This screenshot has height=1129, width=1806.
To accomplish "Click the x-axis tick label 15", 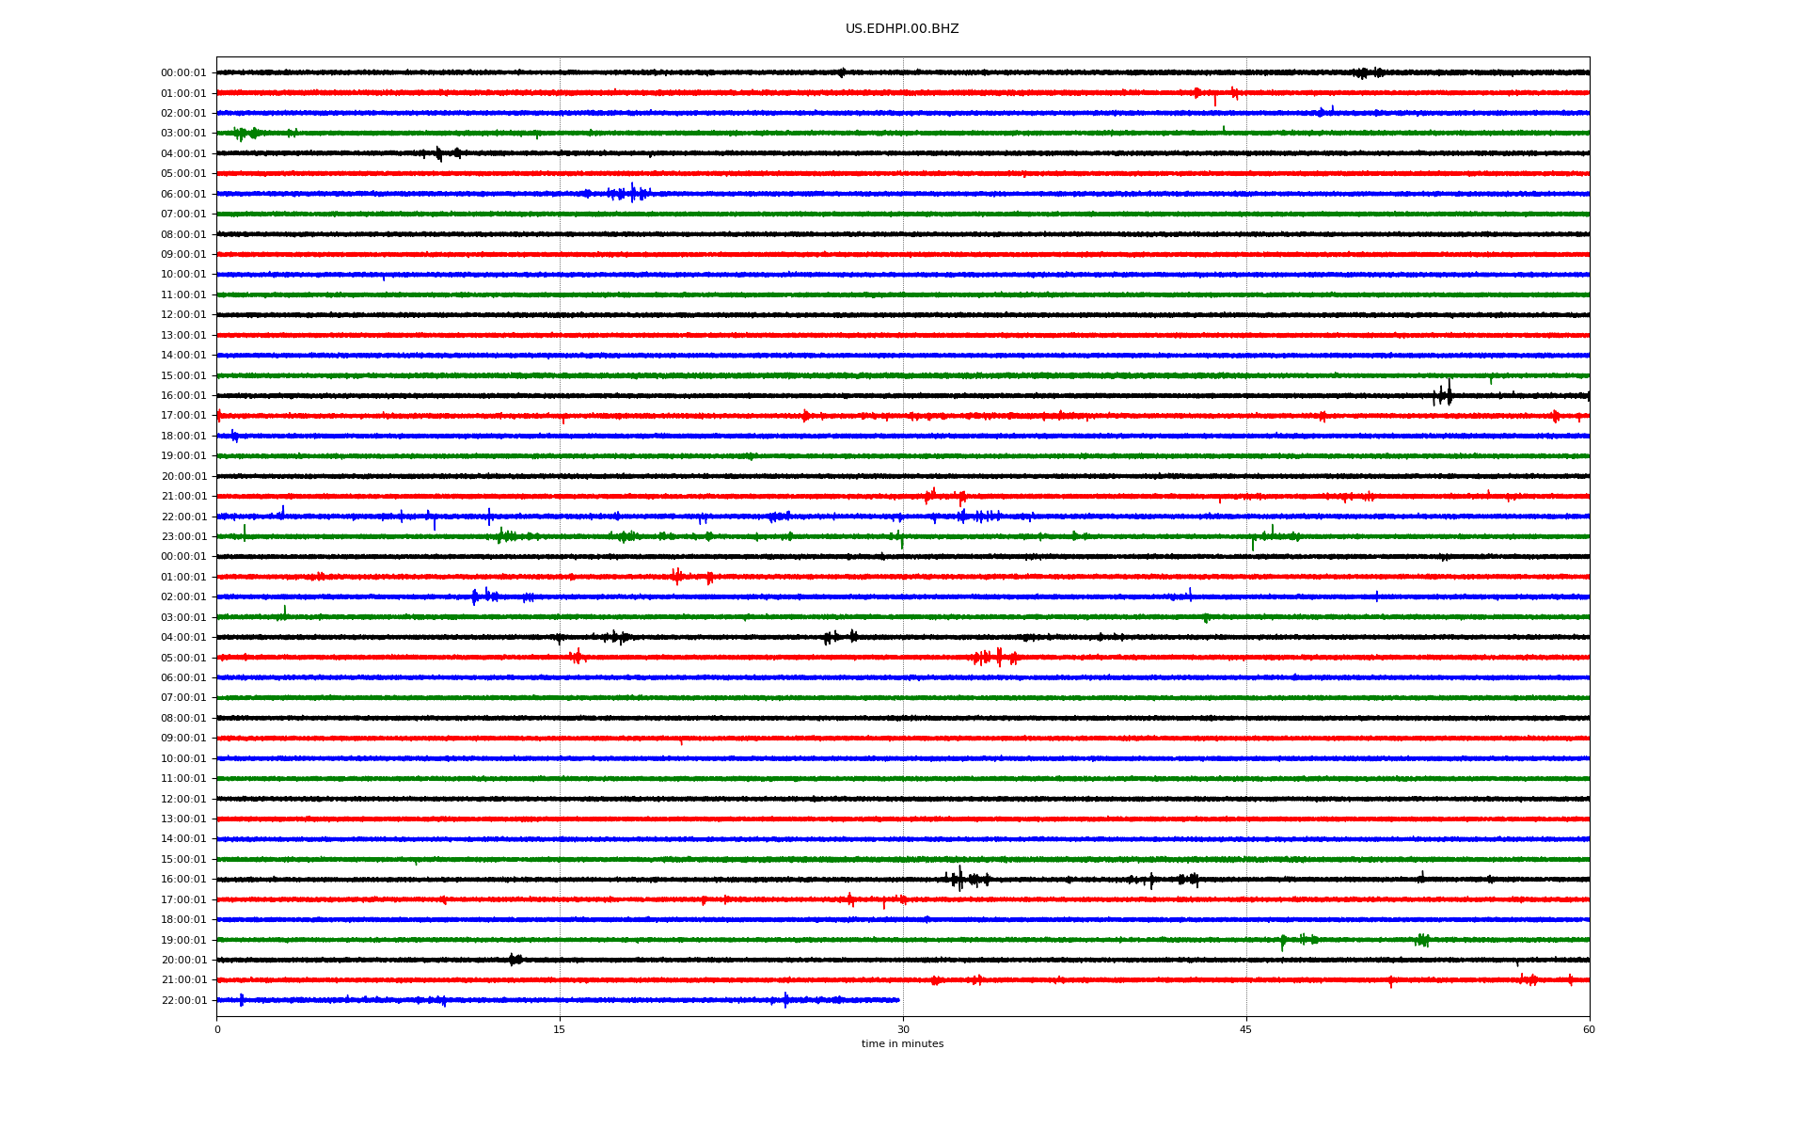I will tap(560, 1029).
